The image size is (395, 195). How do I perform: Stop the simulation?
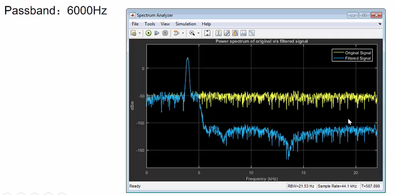pyautogui.click(x=165, y=33)
